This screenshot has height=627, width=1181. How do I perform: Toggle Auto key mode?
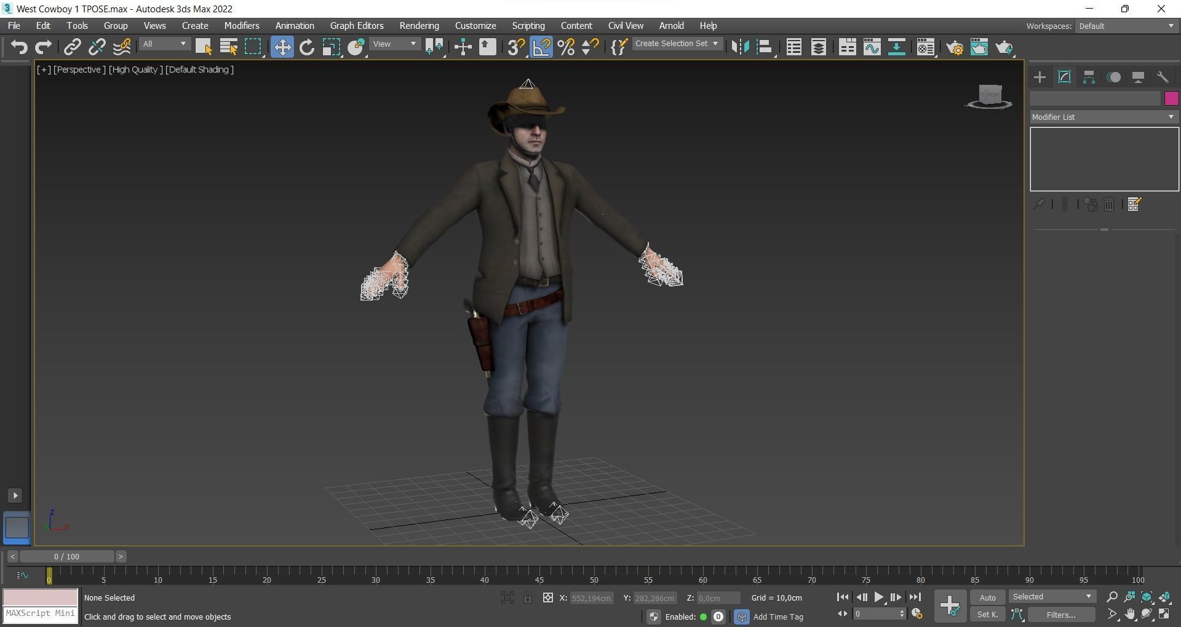987,597
